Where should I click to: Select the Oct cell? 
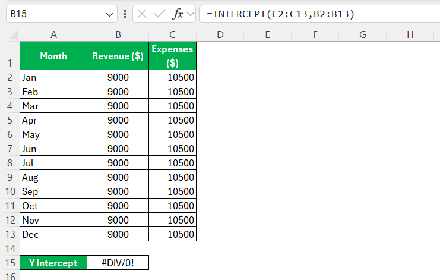click(x=53, y=206)
